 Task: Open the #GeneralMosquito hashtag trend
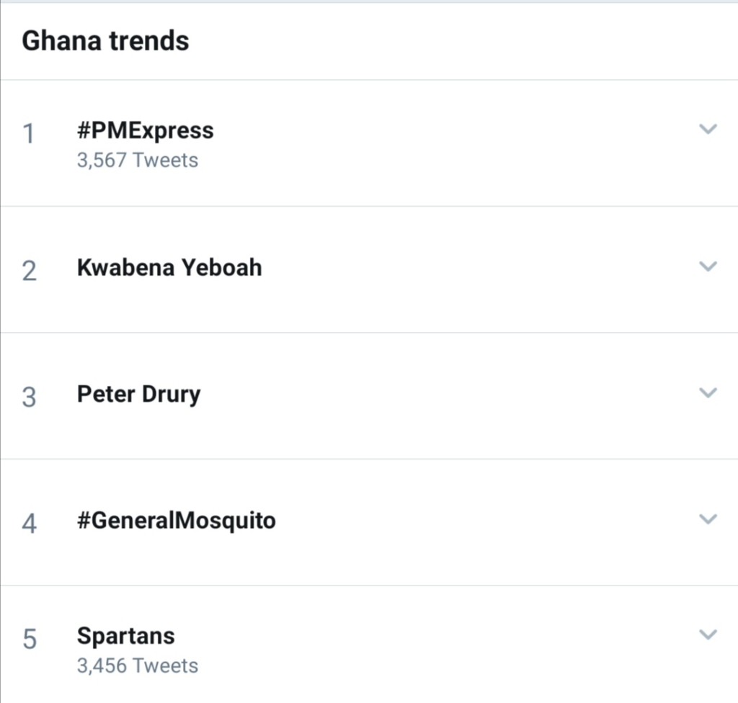pyautogui.click(x=176, y=521)
